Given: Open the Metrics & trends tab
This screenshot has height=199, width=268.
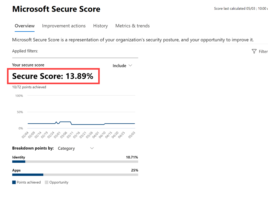Looking at the screenshot, I should pos(132,26).
